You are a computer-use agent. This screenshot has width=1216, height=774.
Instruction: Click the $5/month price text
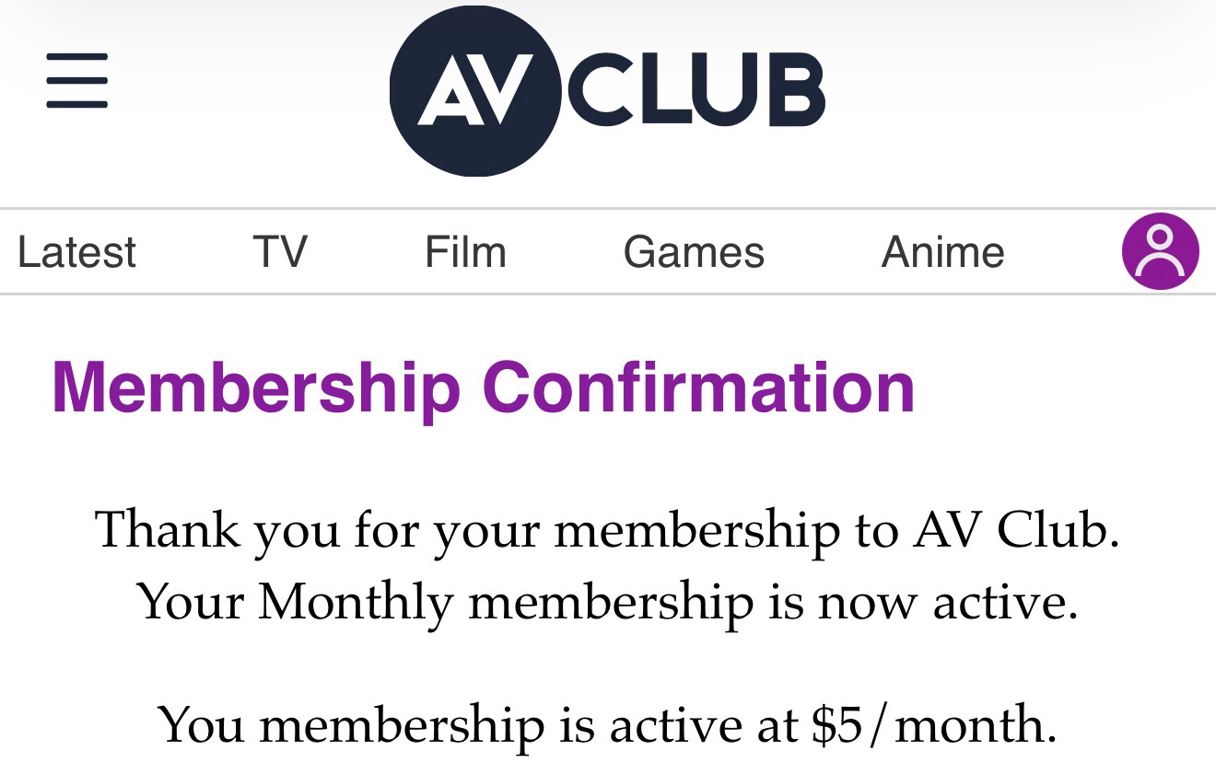tap(933, 724)
